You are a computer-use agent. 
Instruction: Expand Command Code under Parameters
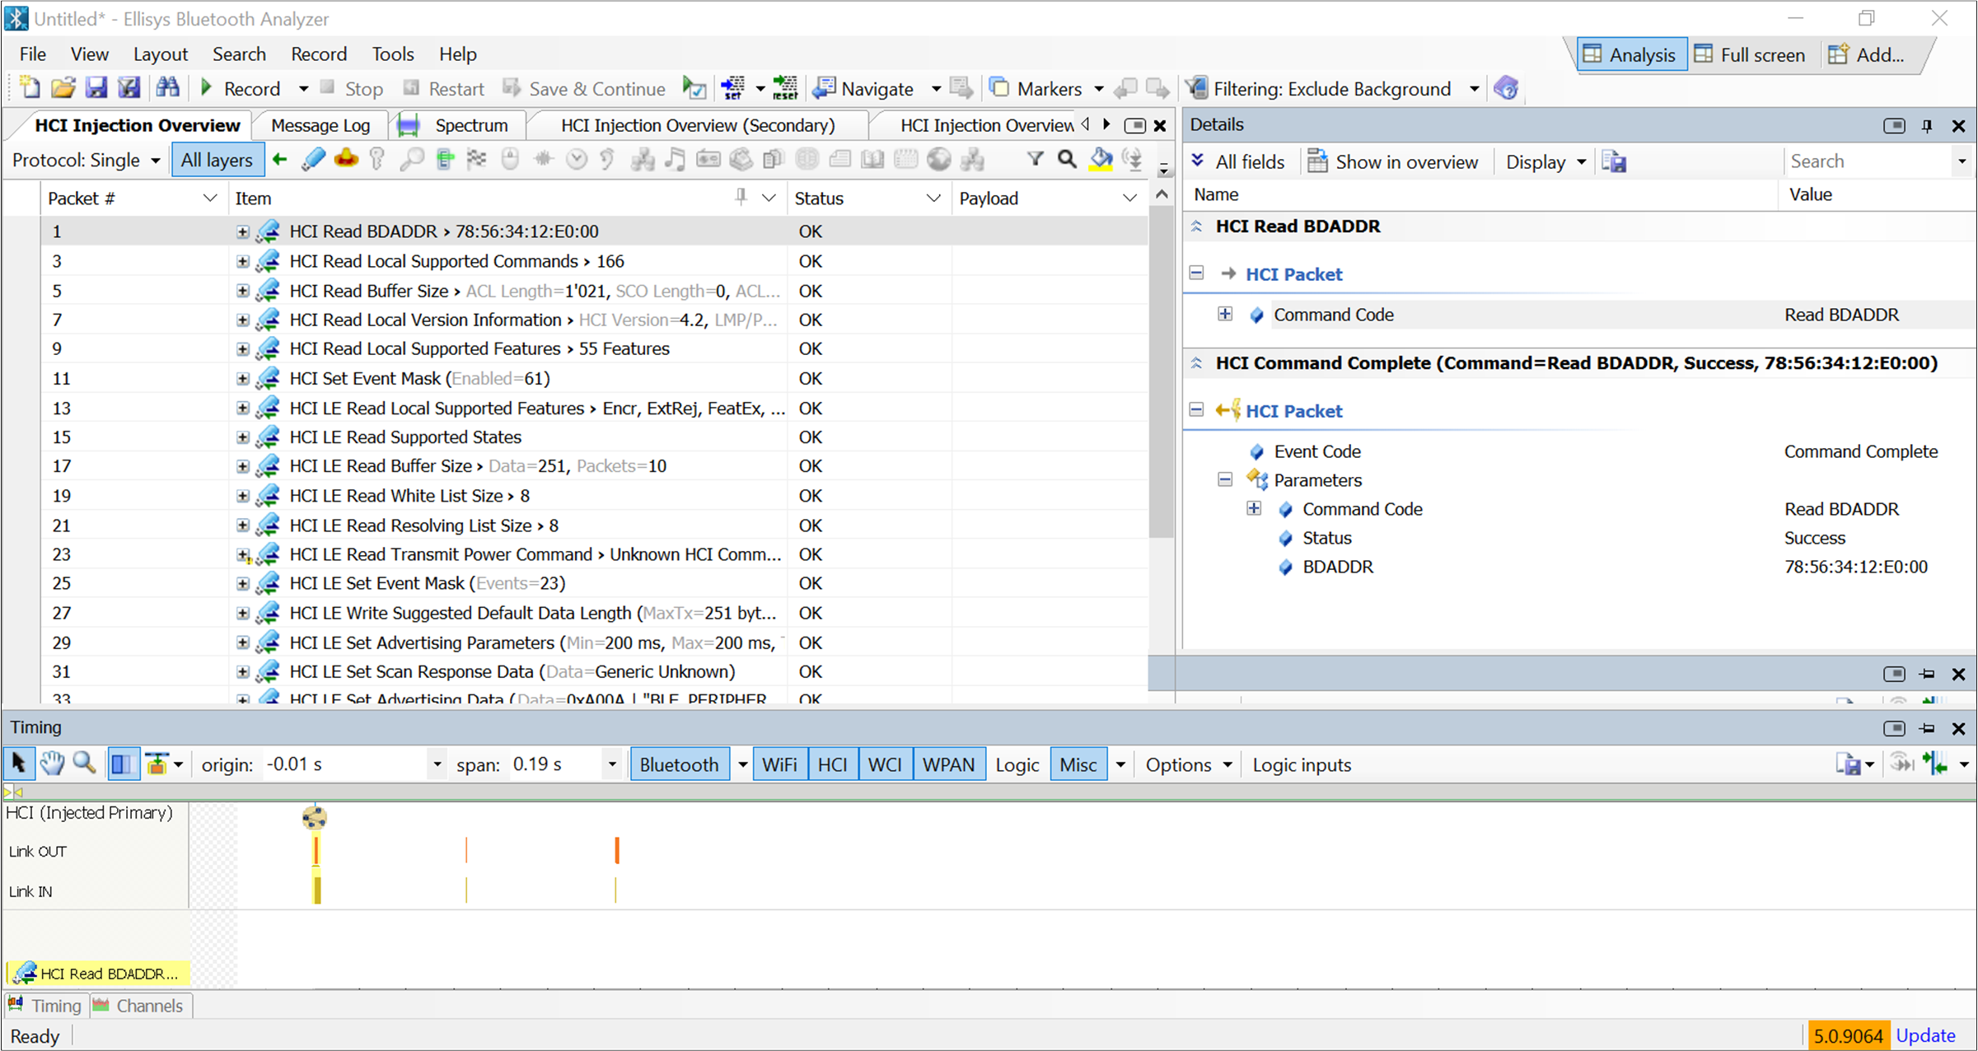(1254, 508)
